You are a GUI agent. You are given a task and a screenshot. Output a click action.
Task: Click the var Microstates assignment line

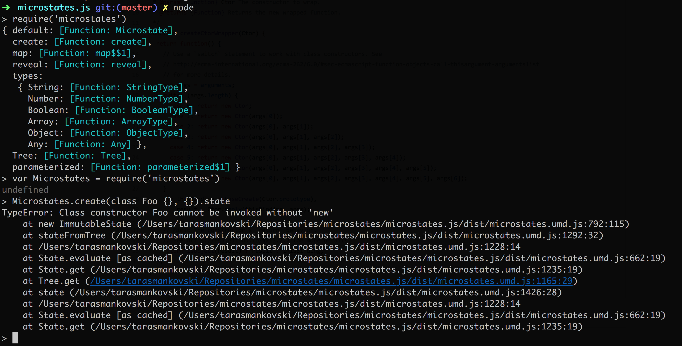point(116,178)
